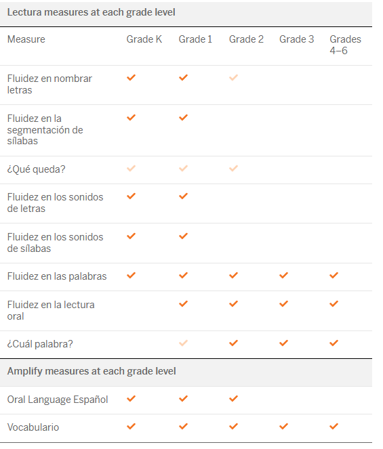The width and height of the screenshot is (383, 449).
Task: Select the Grade K column header
Action: tap(144, 39)
